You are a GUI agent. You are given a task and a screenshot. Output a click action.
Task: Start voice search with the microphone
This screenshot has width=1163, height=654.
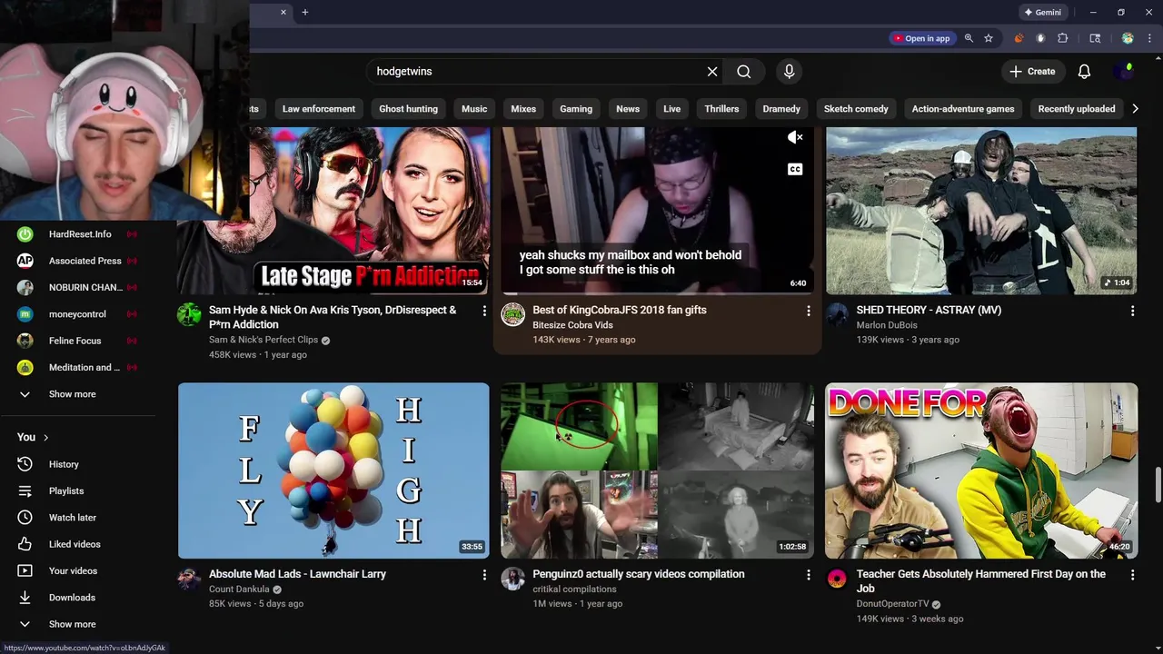coord(789,72)
